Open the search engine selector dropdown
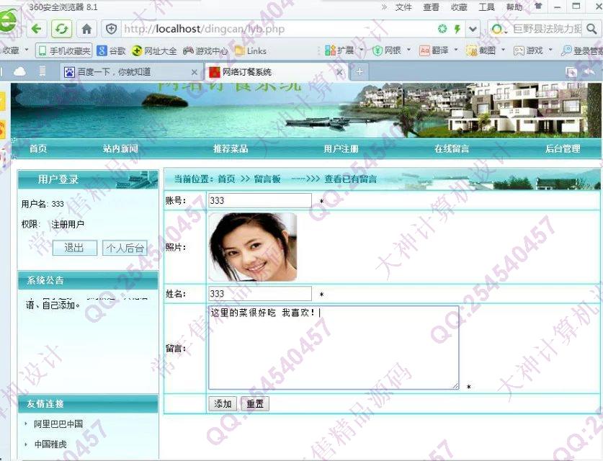 coord(499,30)
